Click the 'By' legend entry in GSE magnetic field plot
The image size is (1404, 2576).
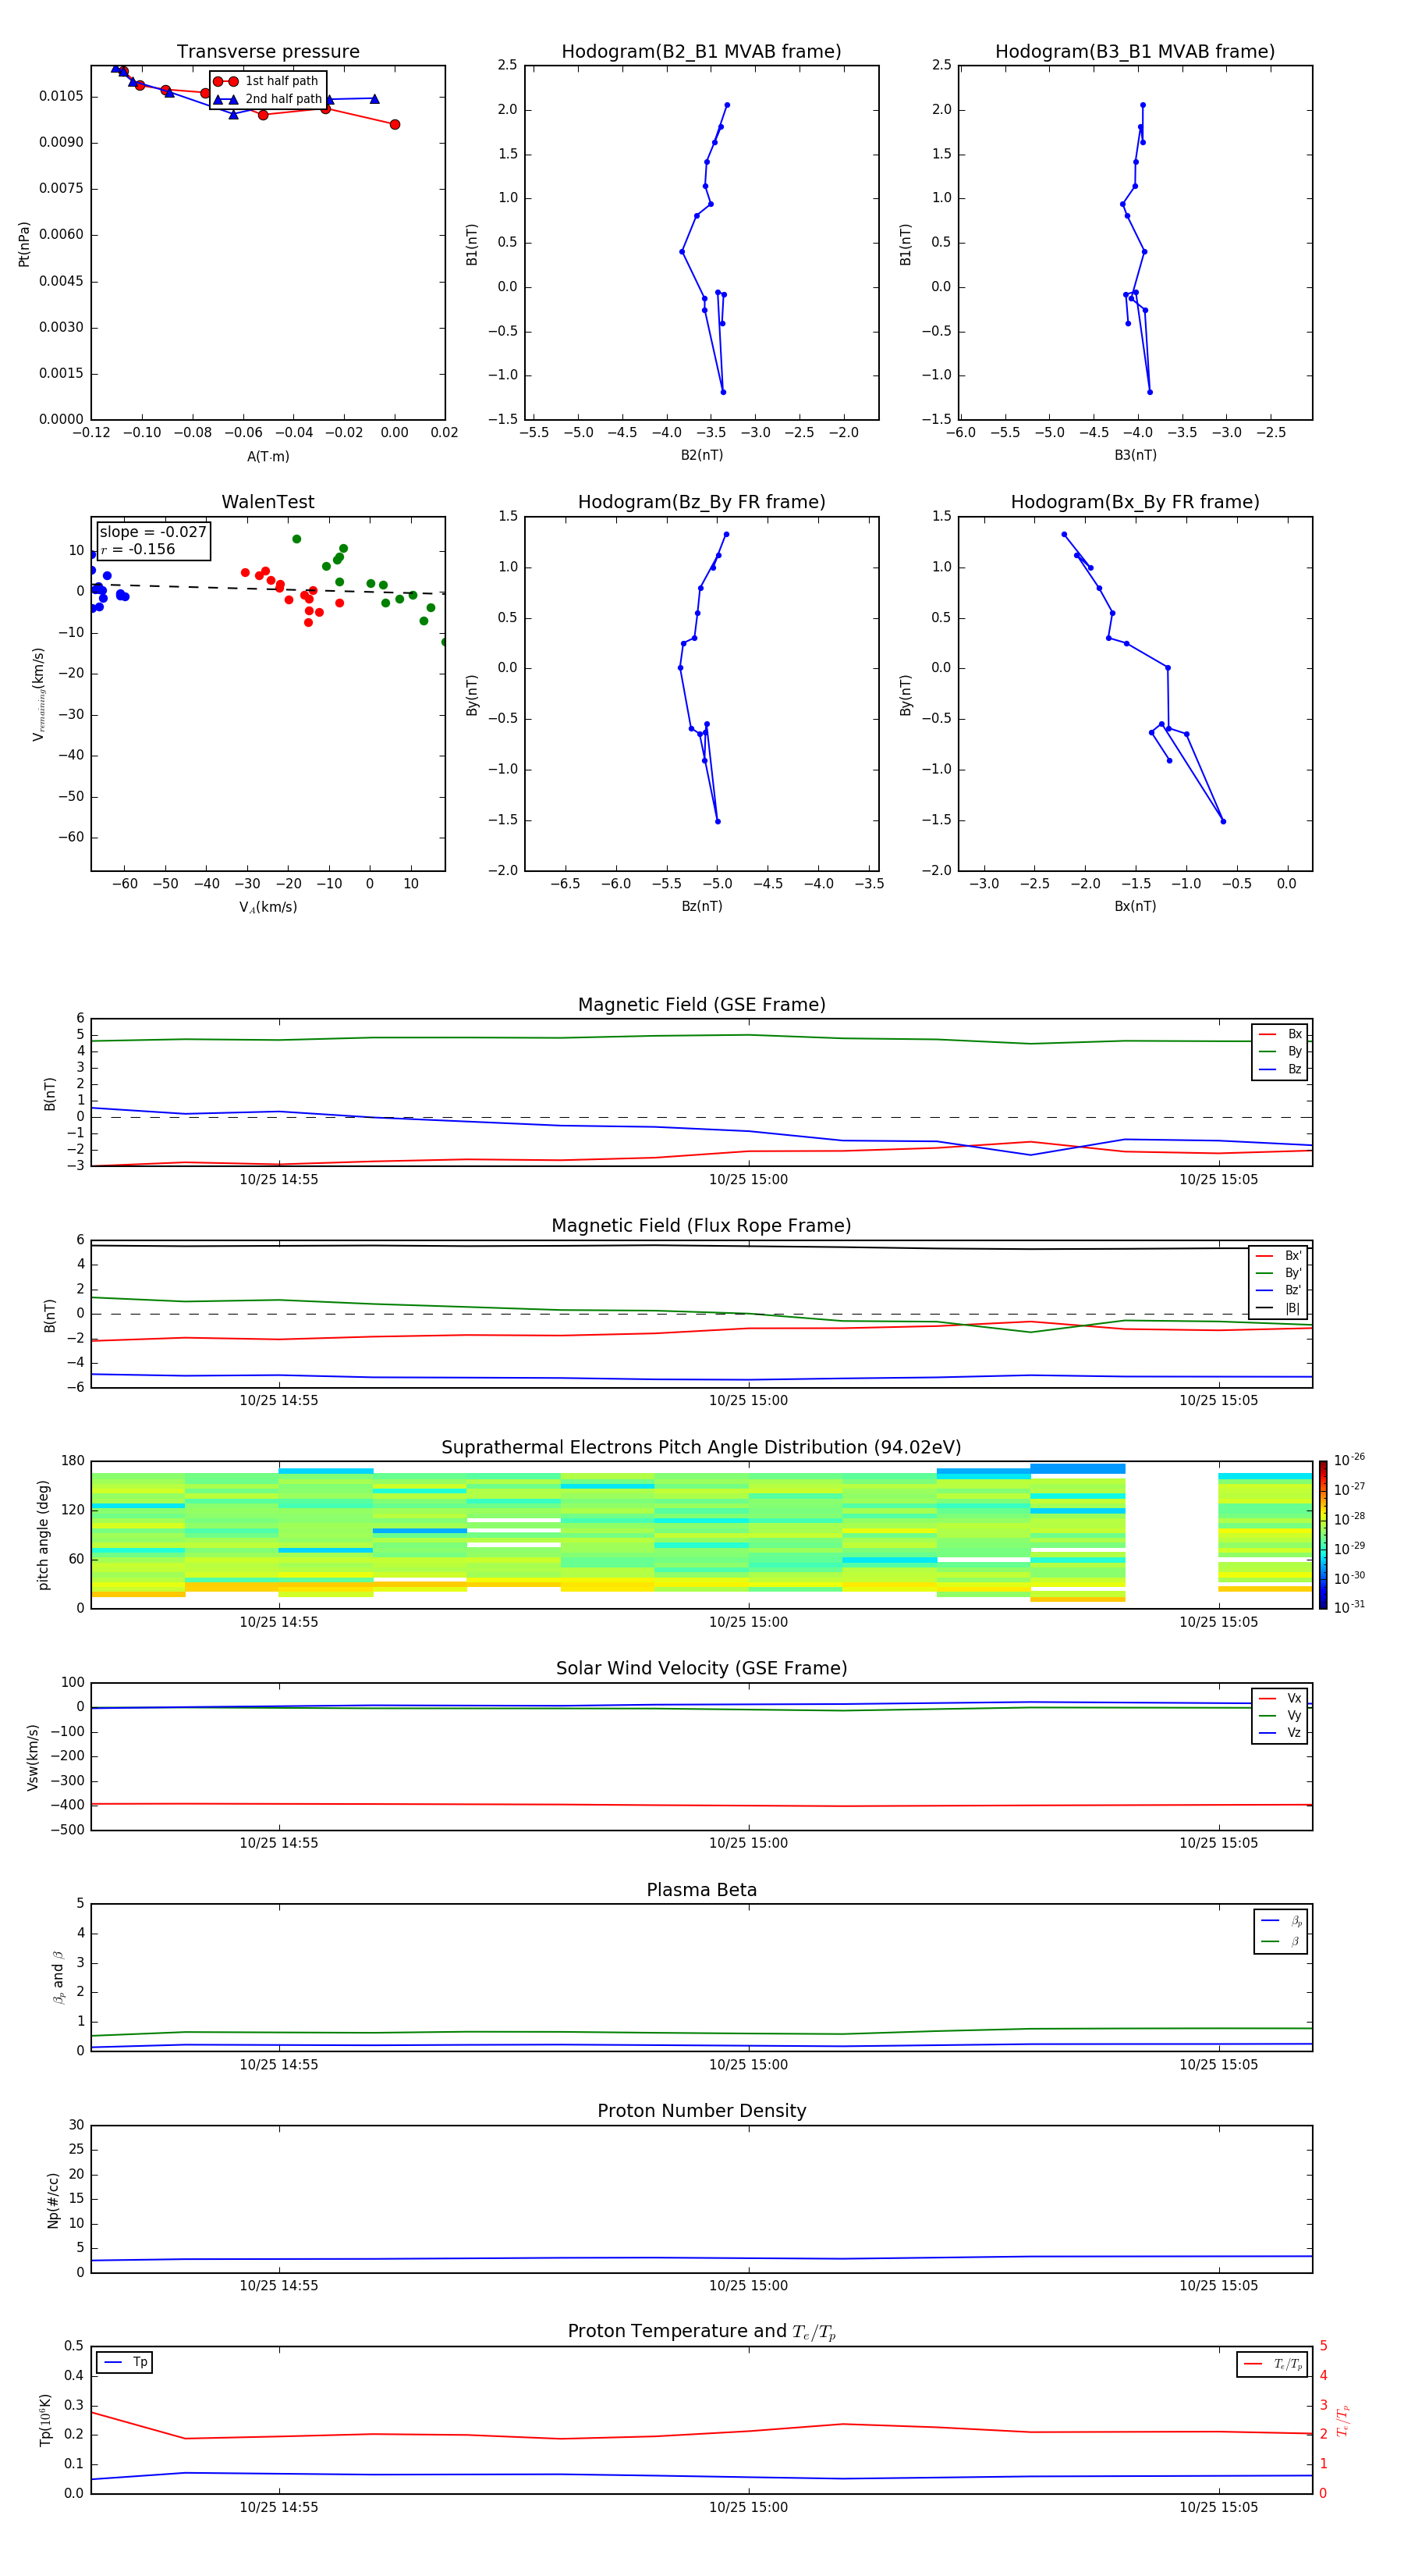coord(1280,1052)
